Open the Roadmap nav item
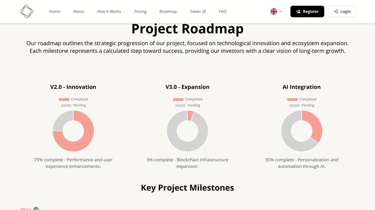 pyautogui.click(x=168, y=11)
